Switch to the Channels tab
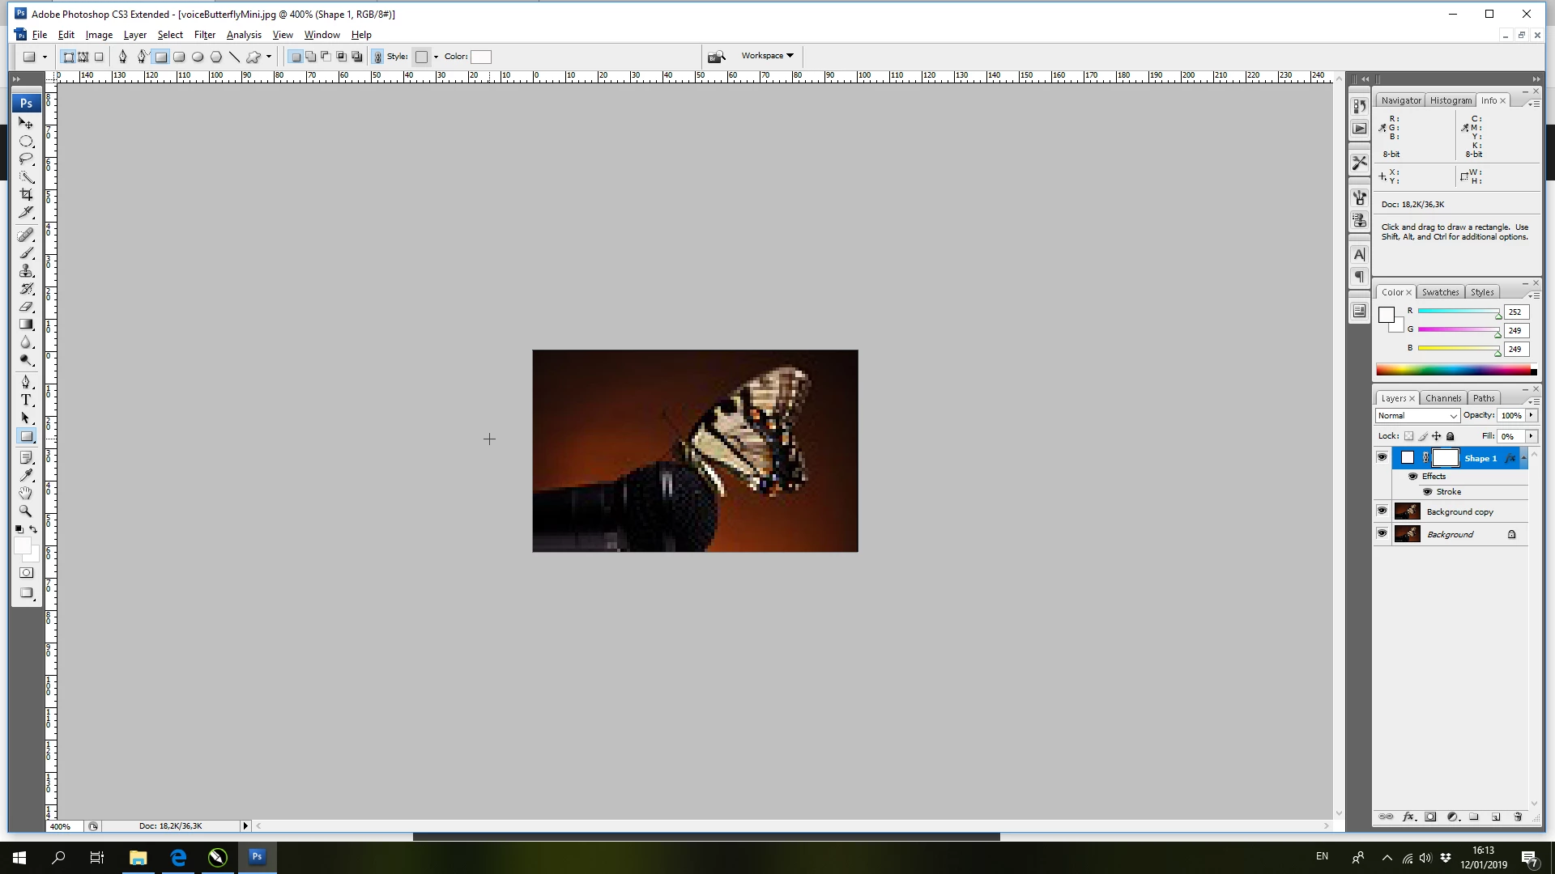Screen dimensions: 1555x874 coord(1442,398)
